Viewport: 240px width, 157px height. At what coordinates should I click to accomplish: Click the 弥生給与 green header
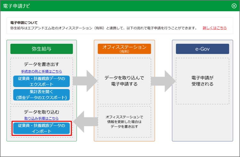(41, 49)
